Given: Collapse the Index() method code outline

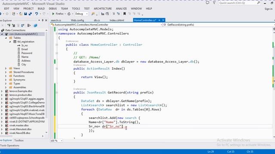Looking at the screenshot, I should (57, 68).
